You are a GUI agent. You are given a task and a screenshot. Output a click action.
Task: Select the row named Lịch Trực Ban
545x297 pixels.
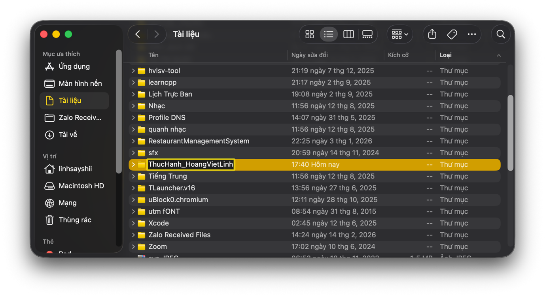(315, 94)
